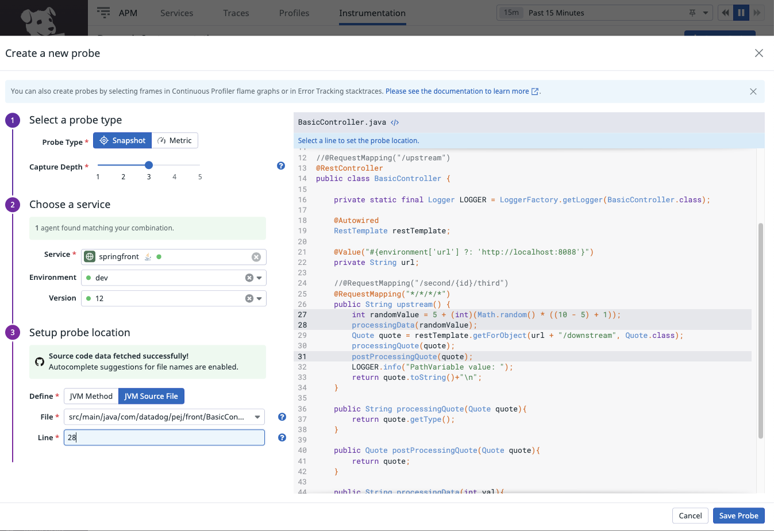The width and height of the screenshot is (774, 531).
Task: Select code line 28 processingData
Action: [x=522, y=325]
